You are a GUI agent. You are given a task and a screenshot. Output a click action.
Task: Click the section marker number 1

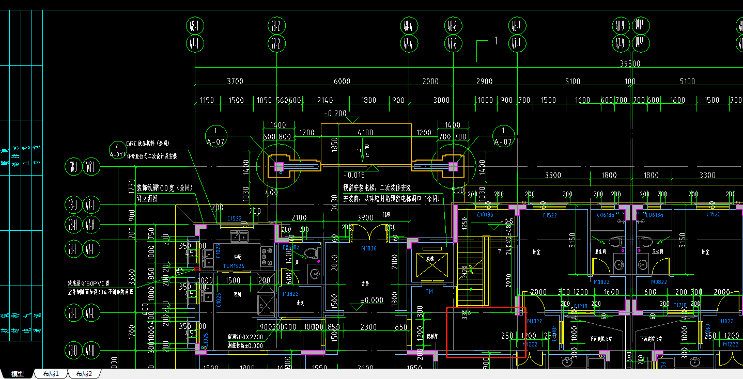pyautogui.click(x=496, y=40)
